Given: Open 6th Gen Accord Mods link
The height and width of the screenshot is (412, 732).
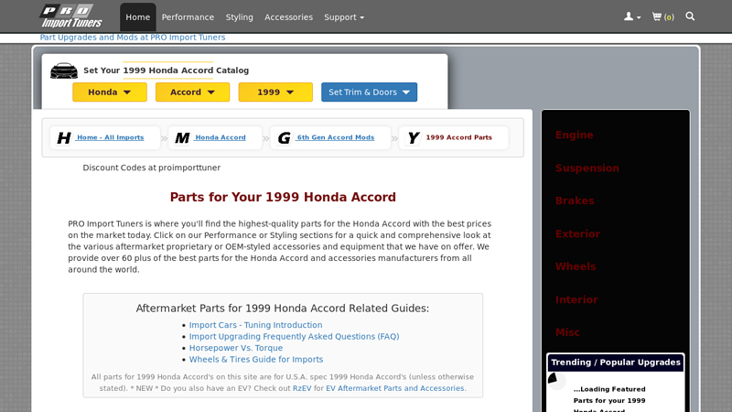Looking at the screenshot, I should tap(335, 137).
